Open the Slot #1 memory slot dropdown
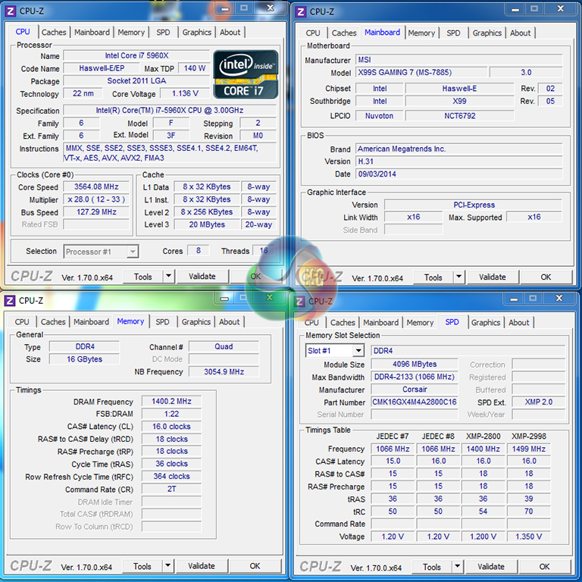Viewport: 582px width, 582px height. pos(358,351)
